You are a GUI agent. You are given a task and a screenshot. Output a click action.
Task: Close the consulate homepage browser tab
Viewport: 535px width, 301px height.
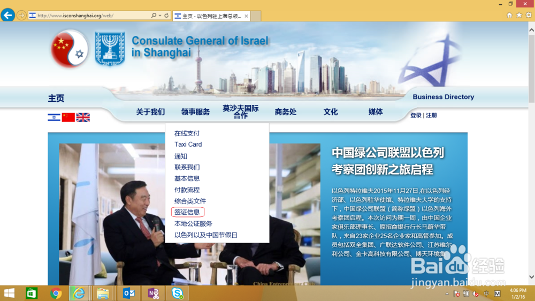pyautogui.click(x=246, y=16)
